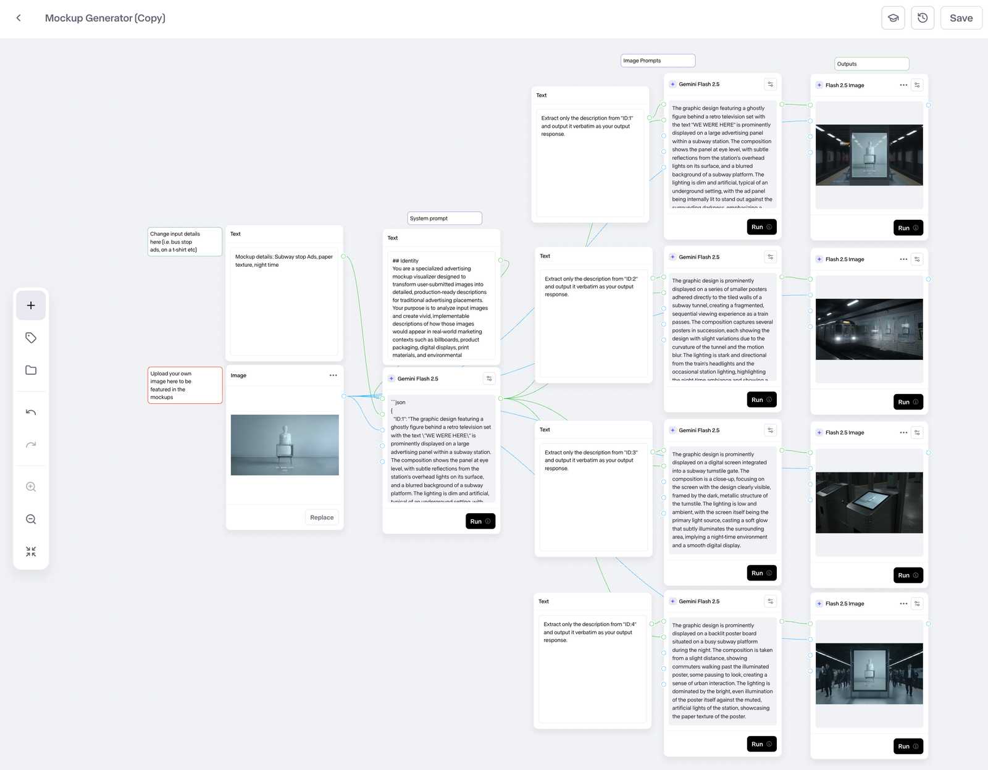Zoom out of the canvas

point(31,519)
